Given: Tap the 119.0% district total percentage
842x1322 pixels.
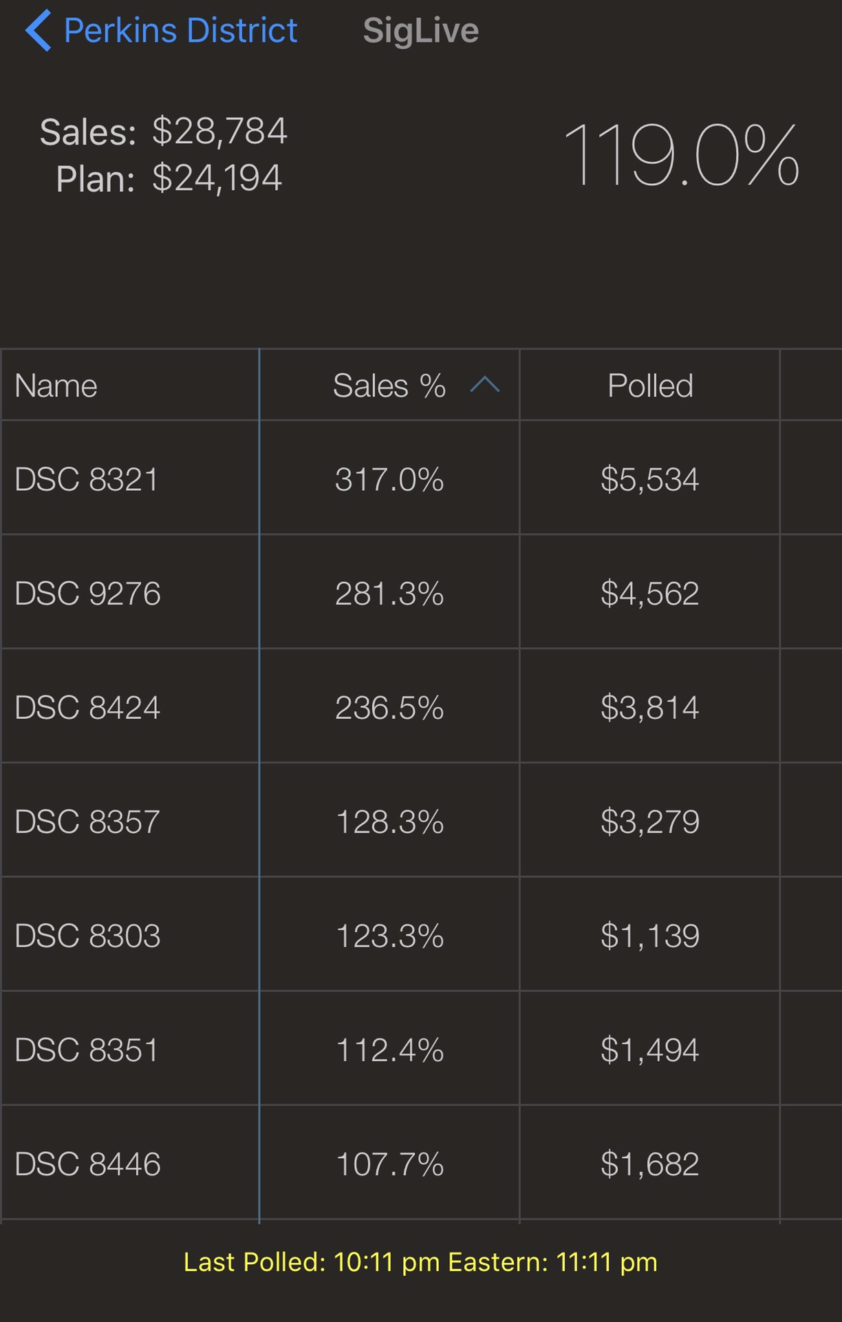Looking at the screenshot, I should 681,156.
